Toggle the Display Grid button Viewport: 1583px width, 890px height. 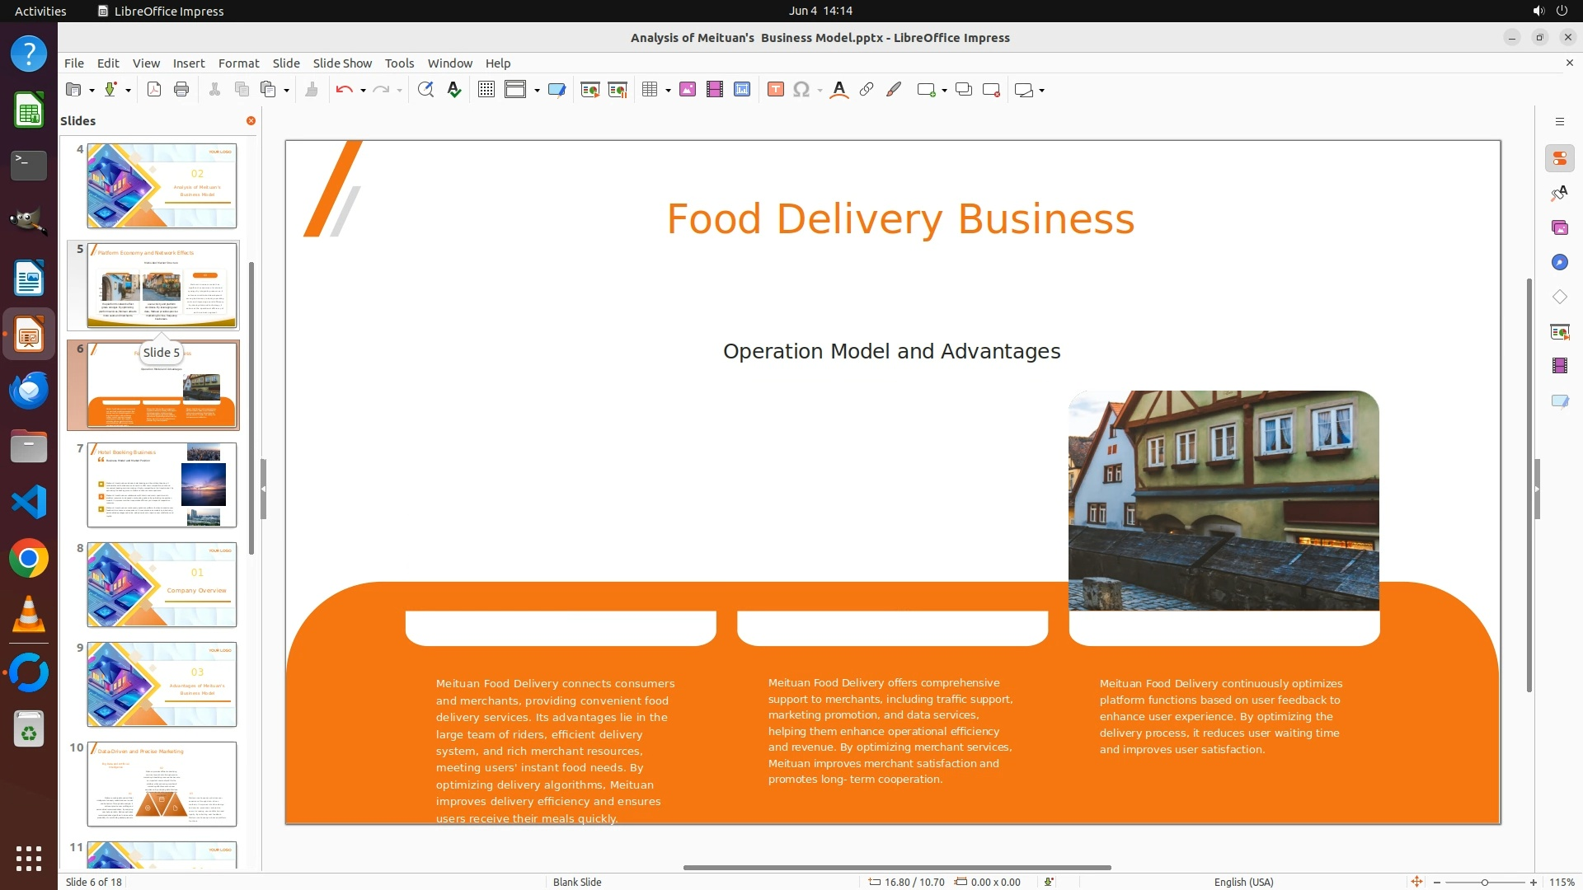pyautogui.click(x=486, y=90)
